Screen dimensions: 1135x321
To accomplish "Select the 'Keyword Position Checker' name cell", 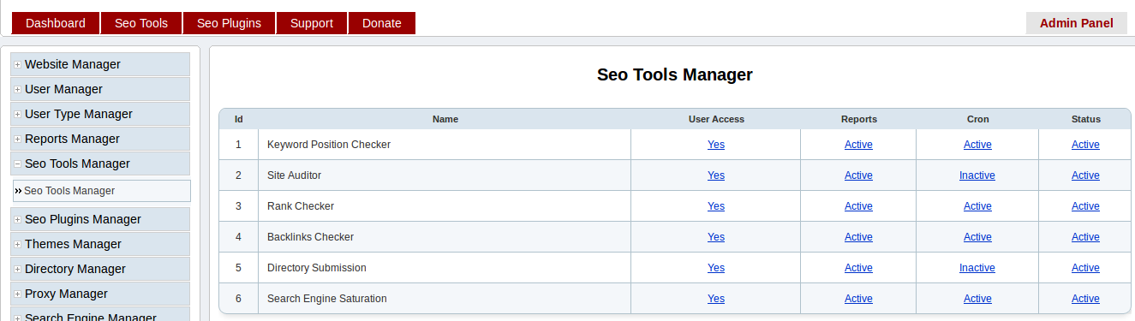I will pos(445,145).
